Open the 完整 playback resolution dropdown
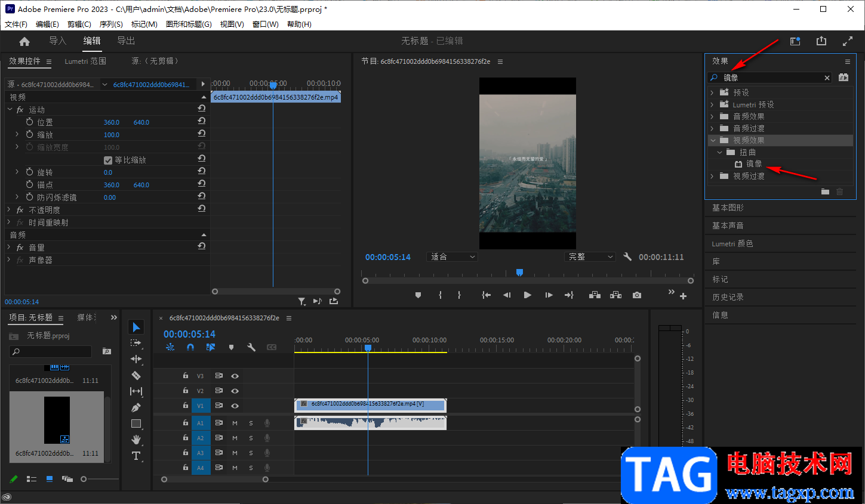 click(x=590, y=257)
